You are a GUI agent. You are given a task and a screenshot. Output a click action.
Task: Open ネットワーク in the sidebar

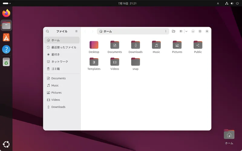click(62, 62)
